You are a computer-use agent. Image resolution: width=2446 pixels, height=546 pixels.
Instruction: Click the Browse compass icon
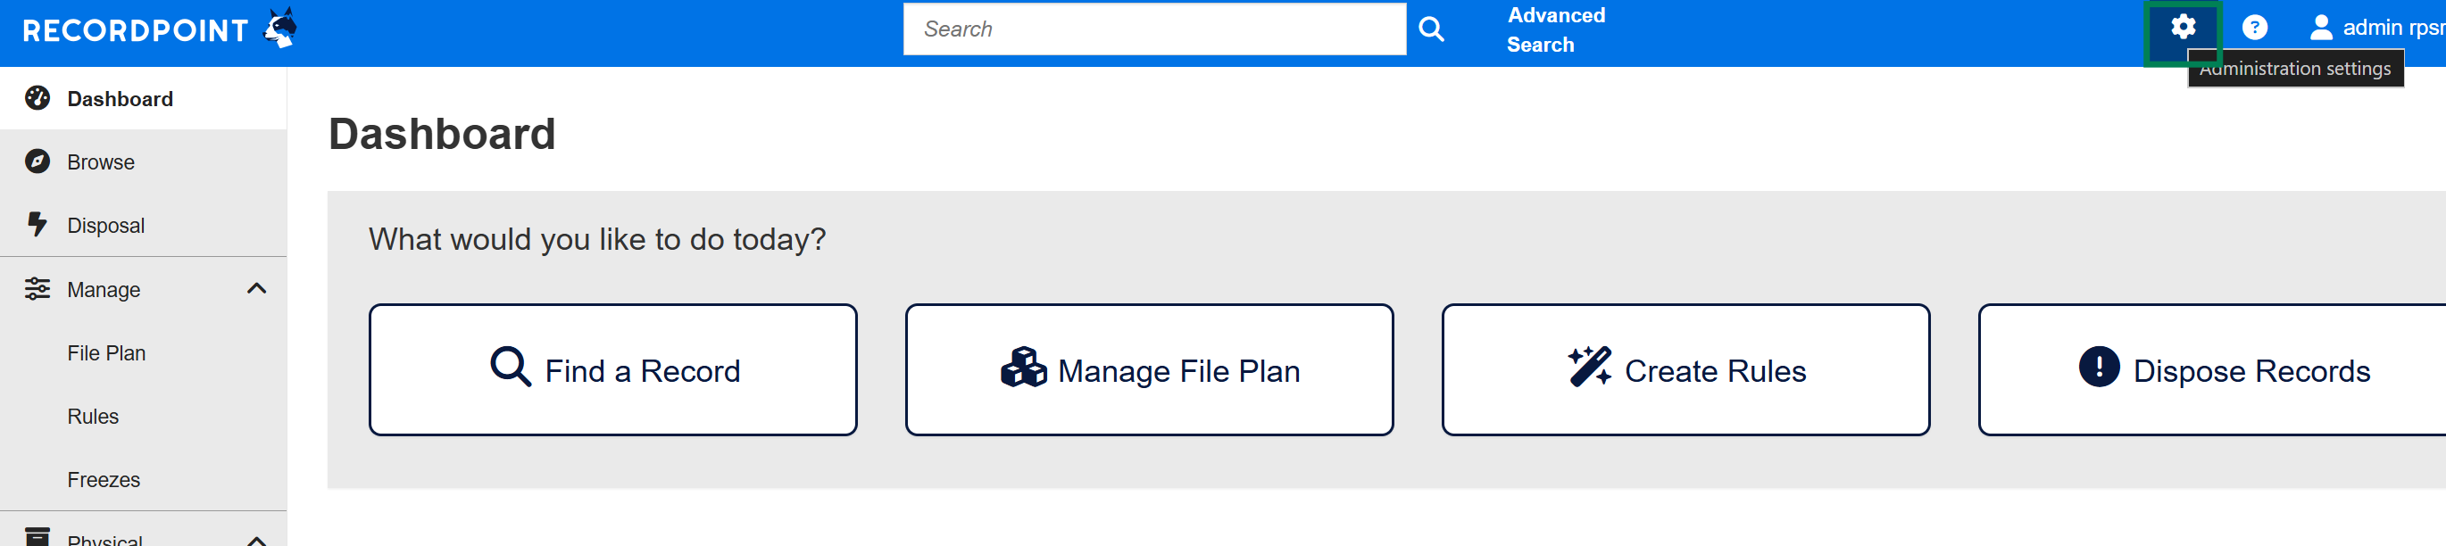[x=37, y=161]
